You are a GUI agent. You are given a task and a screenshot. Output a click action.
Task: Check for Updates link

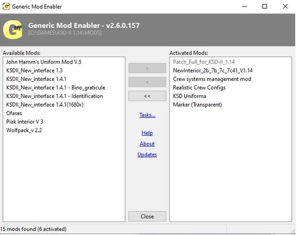(x=147, y=155)
